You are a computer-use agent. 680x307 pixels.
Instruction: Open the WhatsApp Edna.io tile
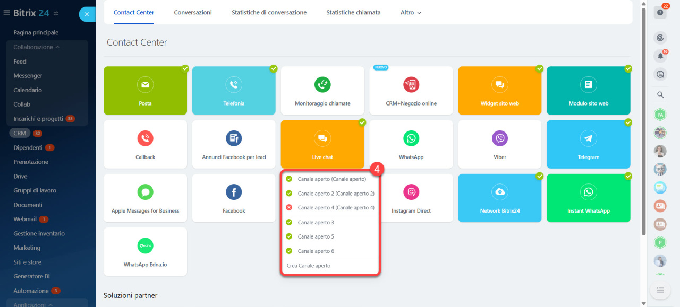145,251
